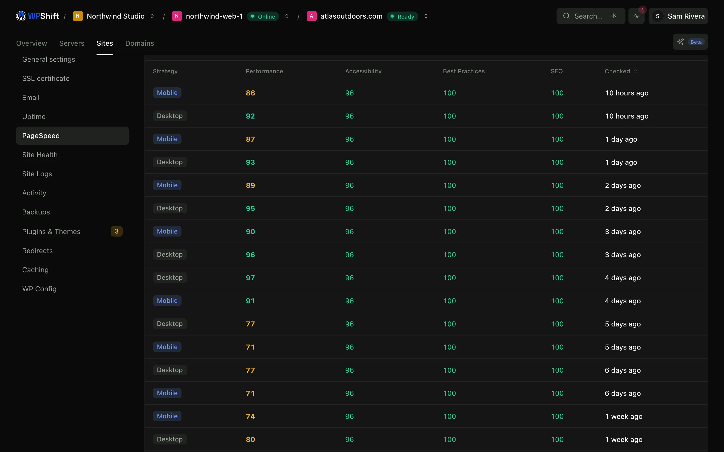The height and width of the screenshot is (452, 724).
Task: Open the Domains tab
Action: click(x=140, y=43)
